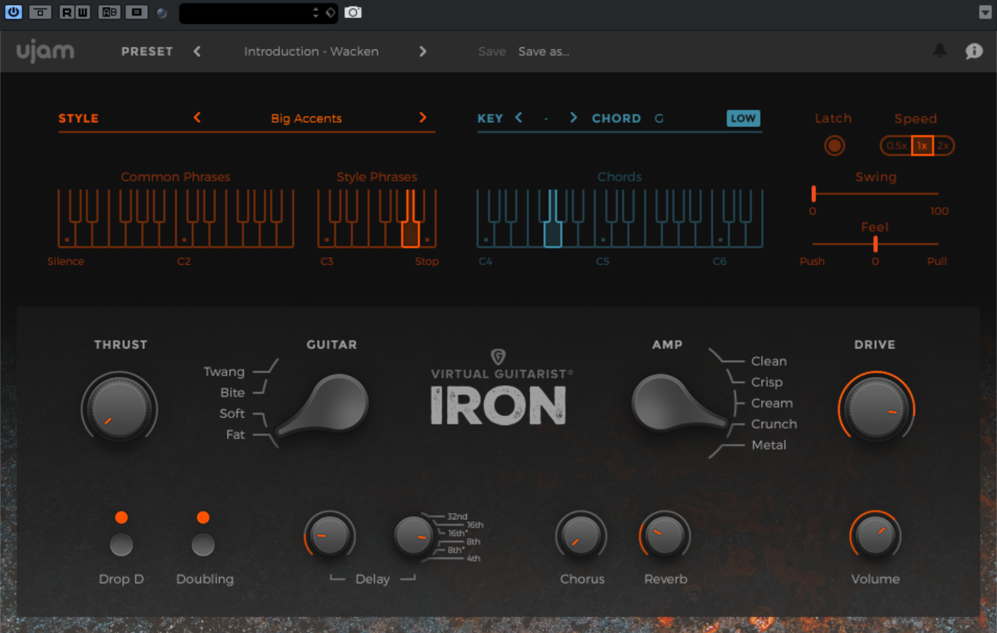This screenshot has width=997, height=633.
Task: Select previous key arrow
Action: (x=519, y=117)
